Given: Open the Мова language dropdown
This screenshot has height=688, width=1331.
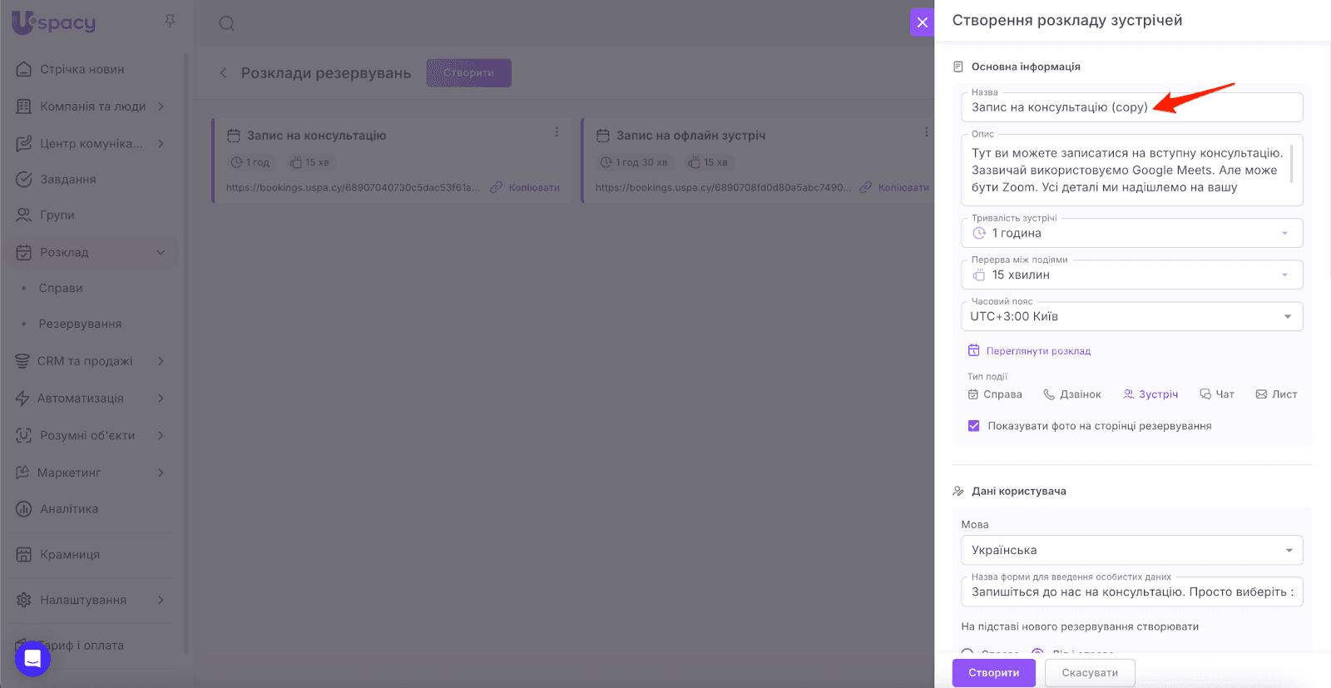Looking at the screenshot, I should (x=1131, y=550).
